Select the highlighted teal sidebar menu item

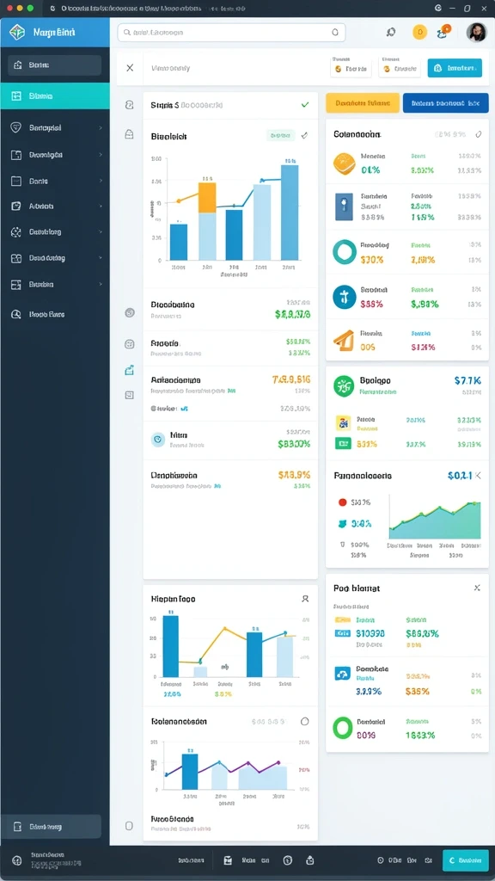click(55, 96)
